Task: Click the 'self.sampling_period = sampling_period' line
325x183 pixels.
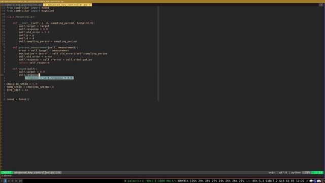Action: click(48, 41)
